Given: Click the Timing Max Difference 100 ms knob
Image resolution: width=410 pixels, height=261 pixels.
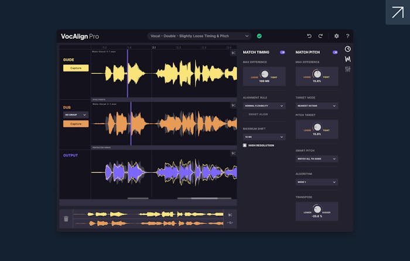Looking at the screenshot, I should [265, 74].
